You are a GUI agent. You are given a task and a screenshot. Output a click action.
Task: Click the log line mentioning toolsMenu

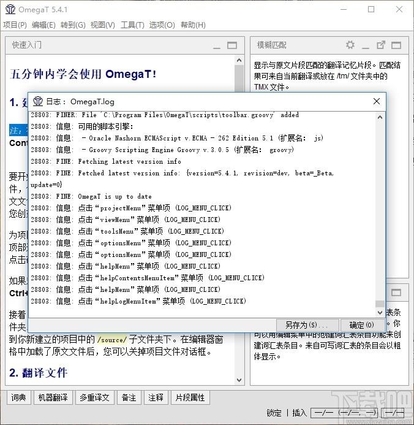pos(127,231)
